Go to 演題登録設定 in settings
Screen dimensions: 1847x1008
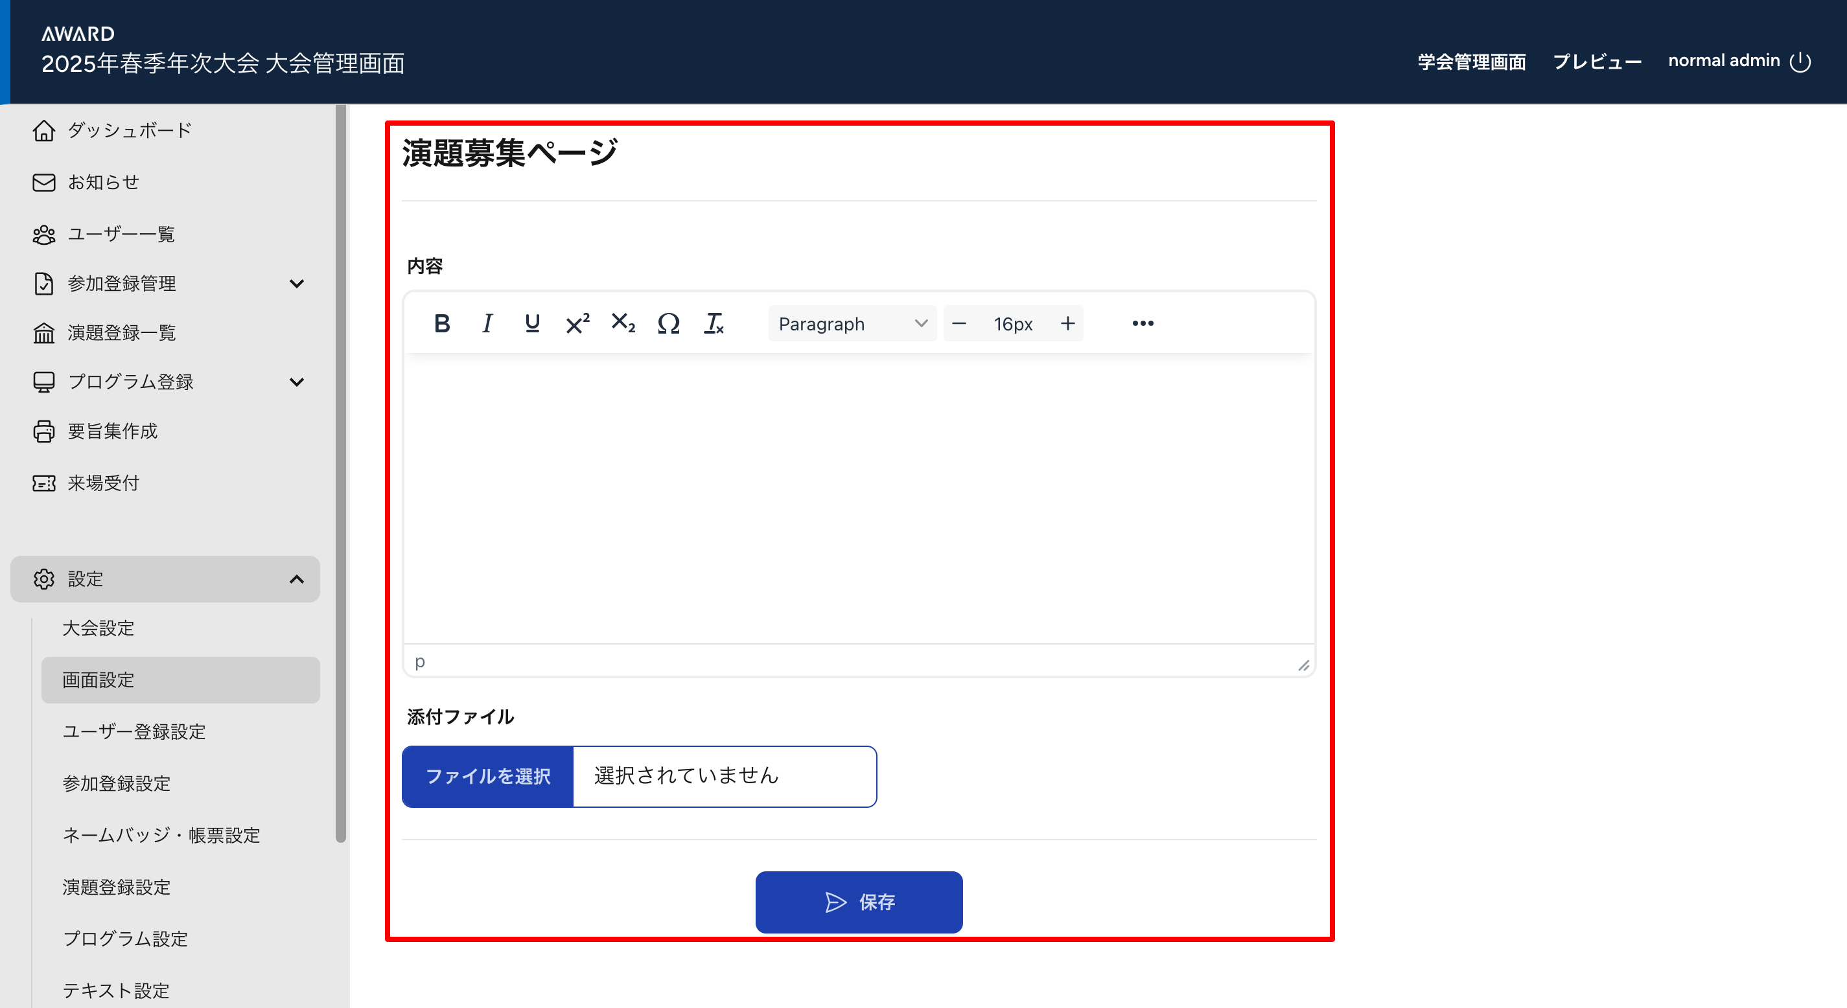[116, 887]
